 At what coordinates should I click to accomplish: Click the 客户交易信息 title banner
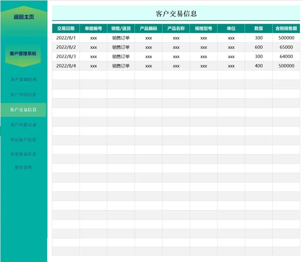176,13
